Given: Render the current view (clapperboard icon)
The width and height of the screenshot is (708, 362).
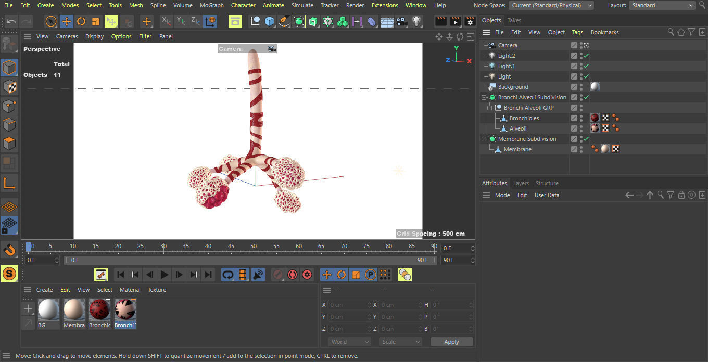Looking at the screenshot, I should pyautogui.click(x=441, y=21).
